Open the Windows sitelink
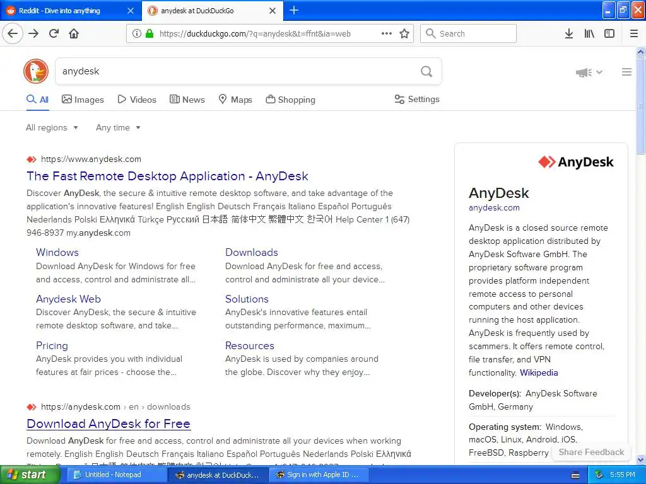This screenshot has width=646, height=484. (x=57, y=252)
